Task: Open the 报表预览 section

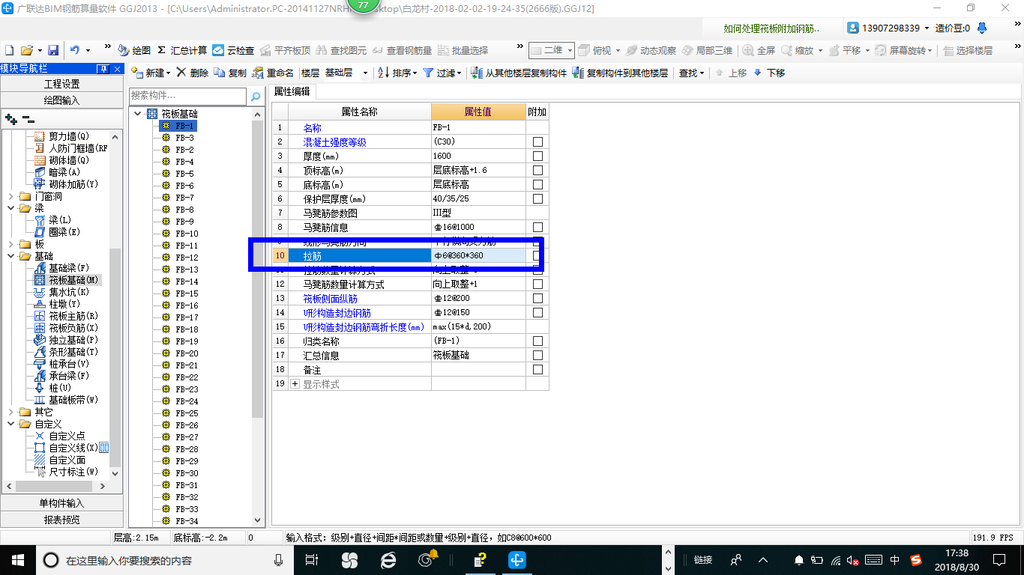Action: click(61, 519)
